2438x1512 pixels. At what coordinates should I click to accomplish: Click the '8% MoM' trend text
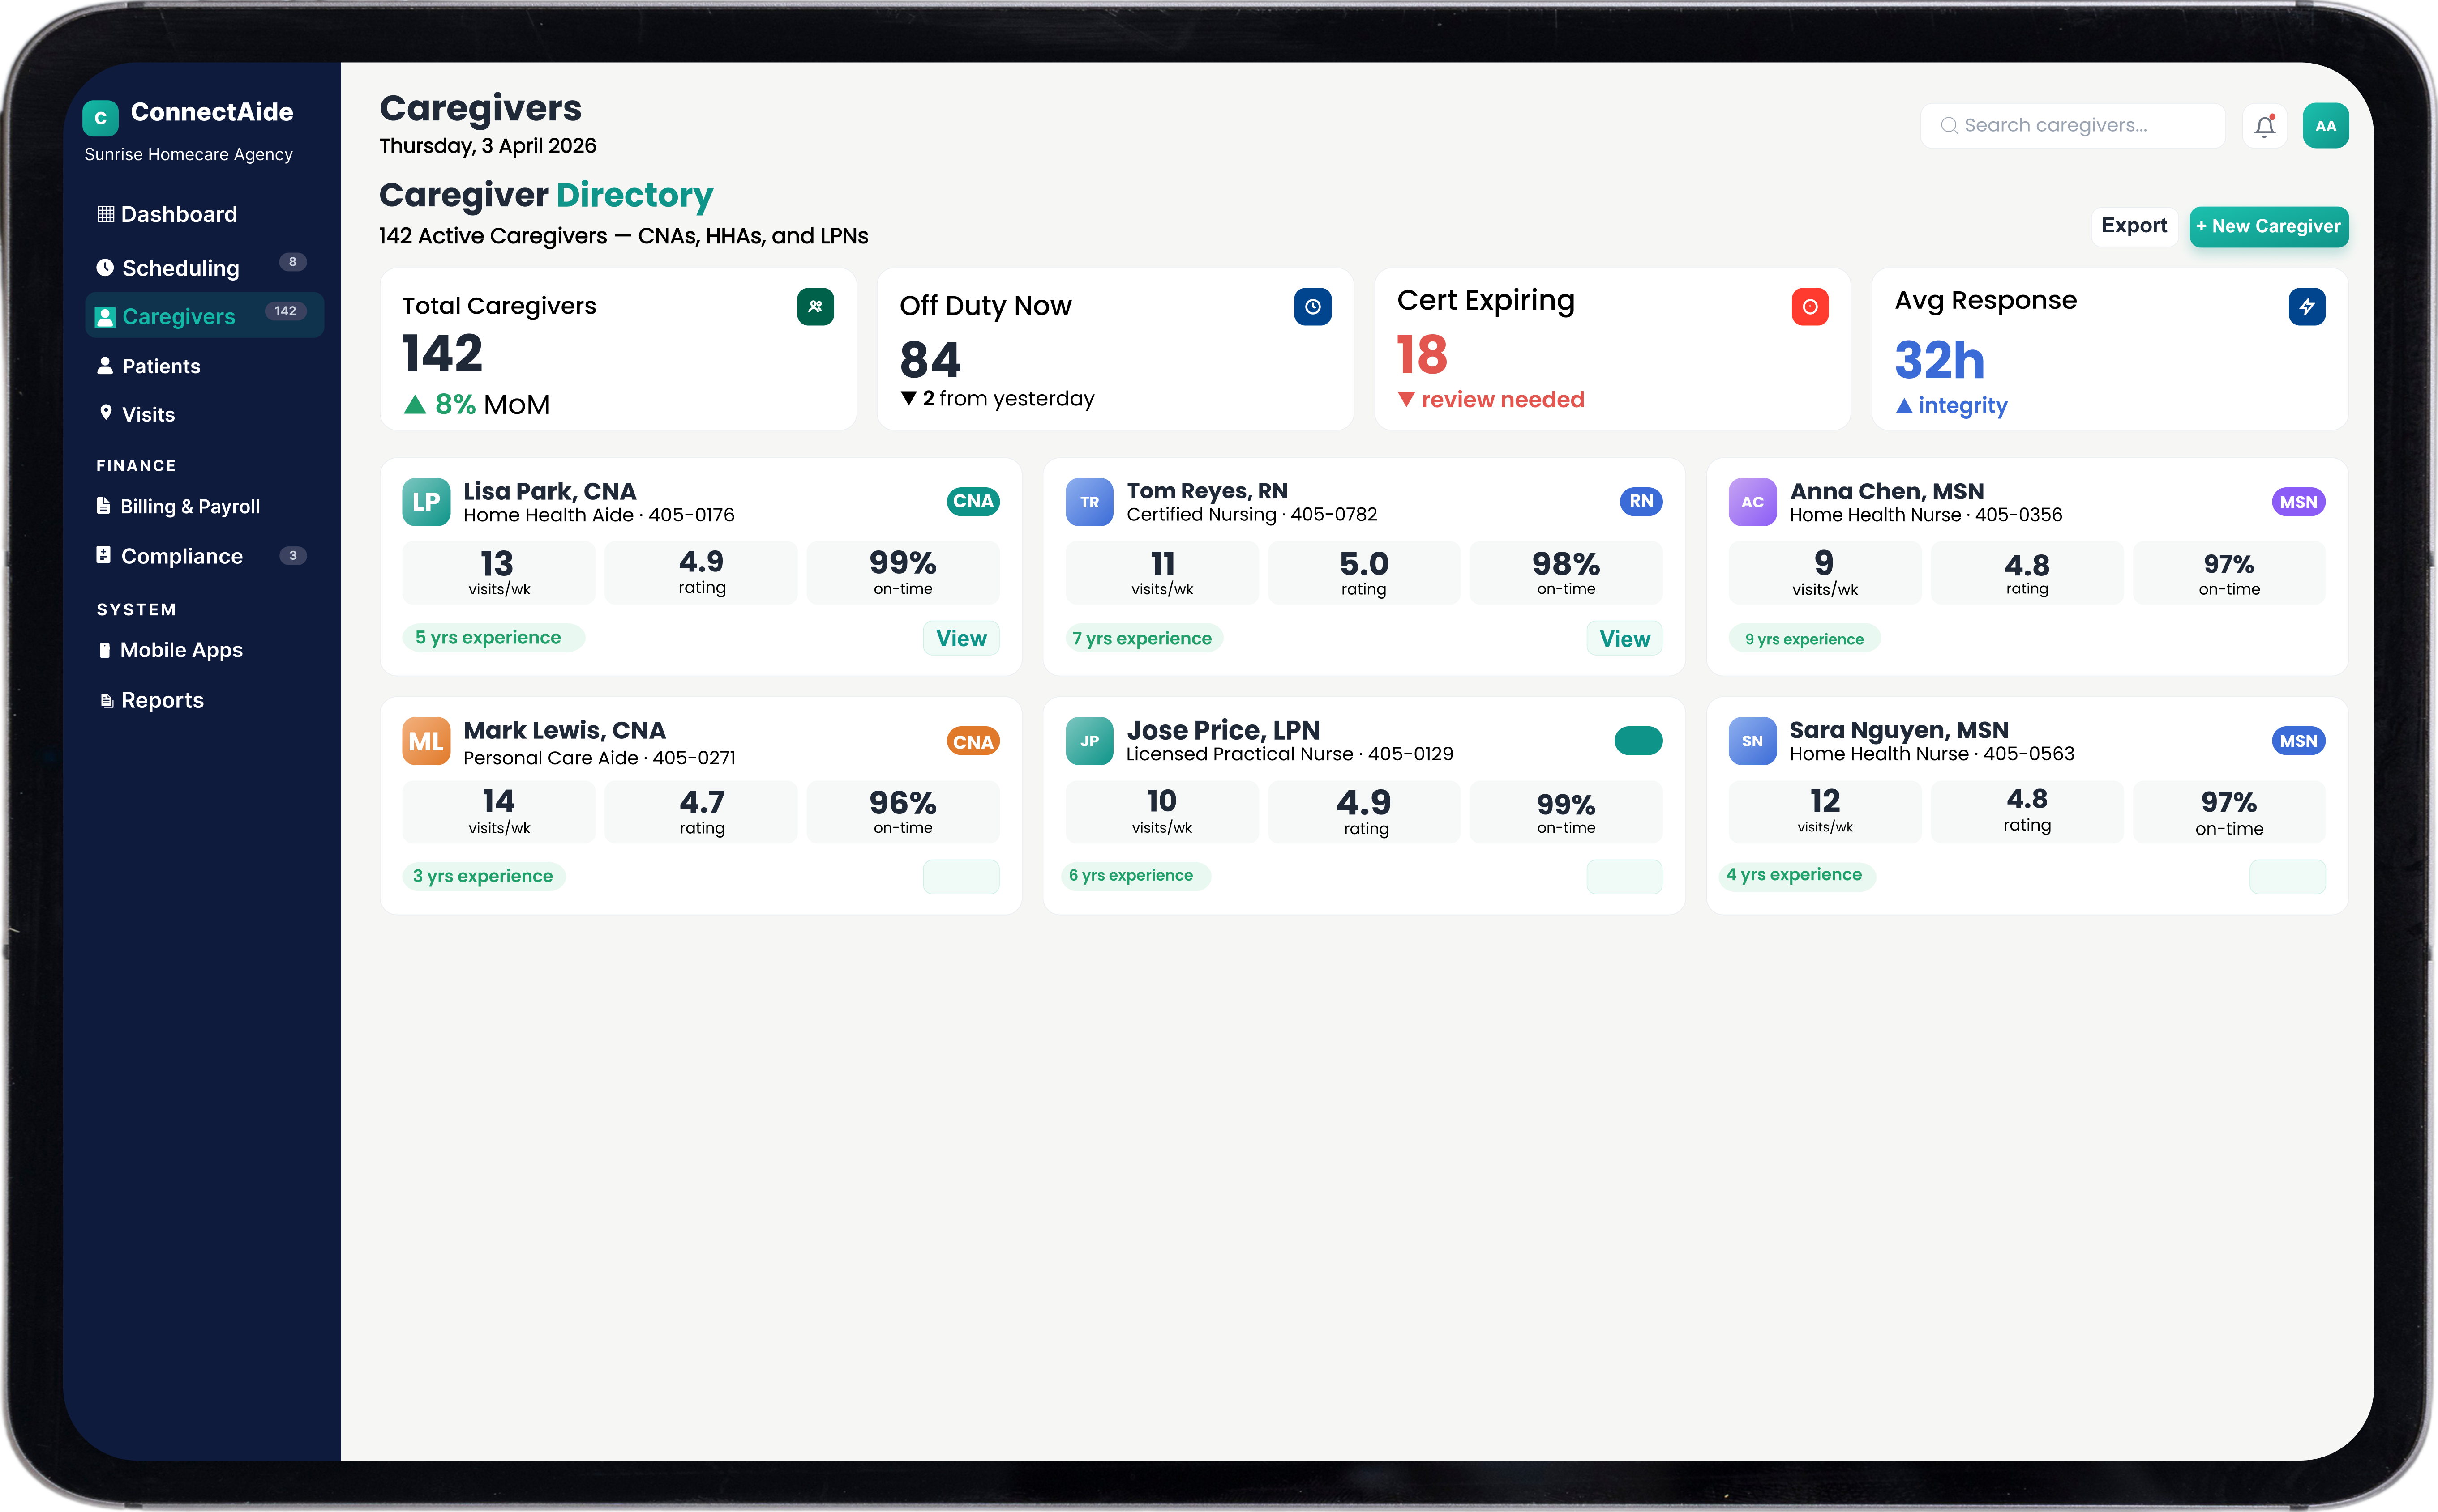(492, 405)
